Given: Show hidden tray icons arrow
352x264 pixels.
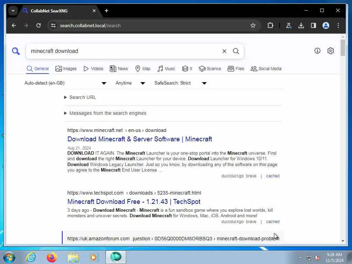Looking at the screenshot, I should [300, 258].
